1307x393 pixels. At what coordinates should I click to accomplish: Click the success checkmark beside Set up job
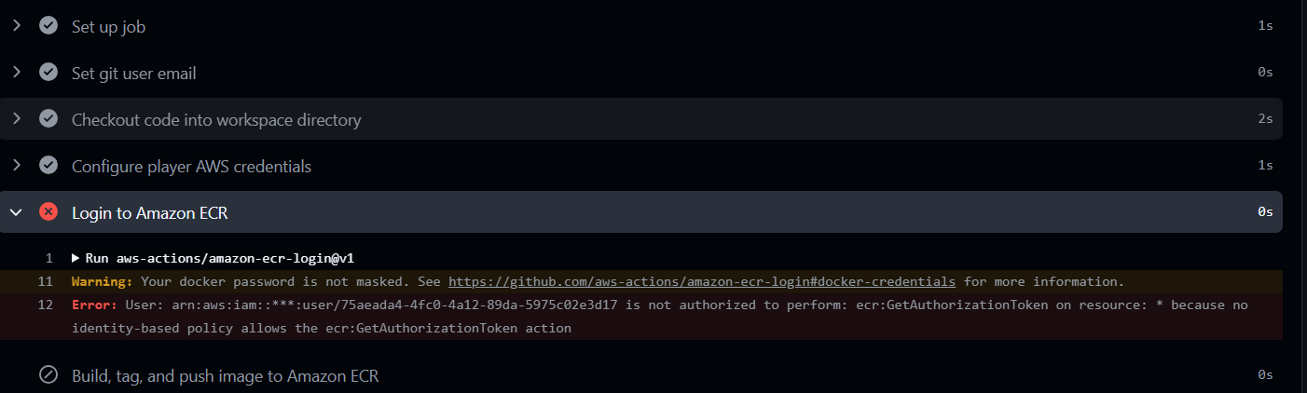(x=48, y=26)
